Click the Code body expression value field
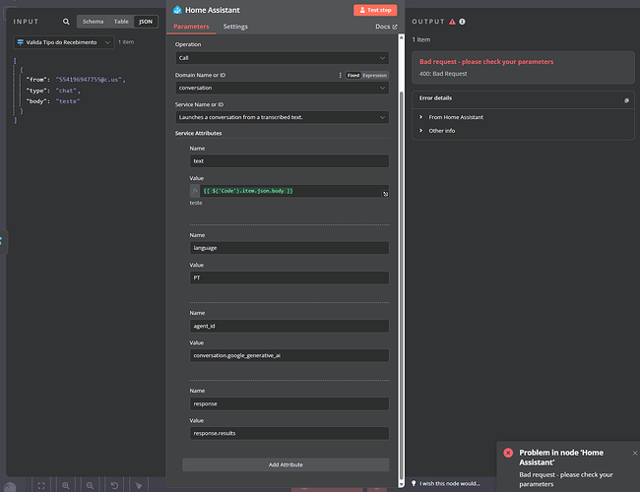The width and height of the screenshot is (640, 492). tap(289, 191)
